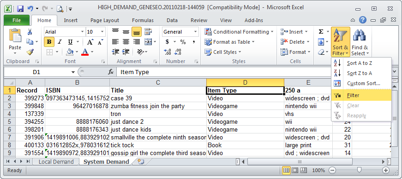Click the Delete cells button
402x179 pixels.
point(295,42)
